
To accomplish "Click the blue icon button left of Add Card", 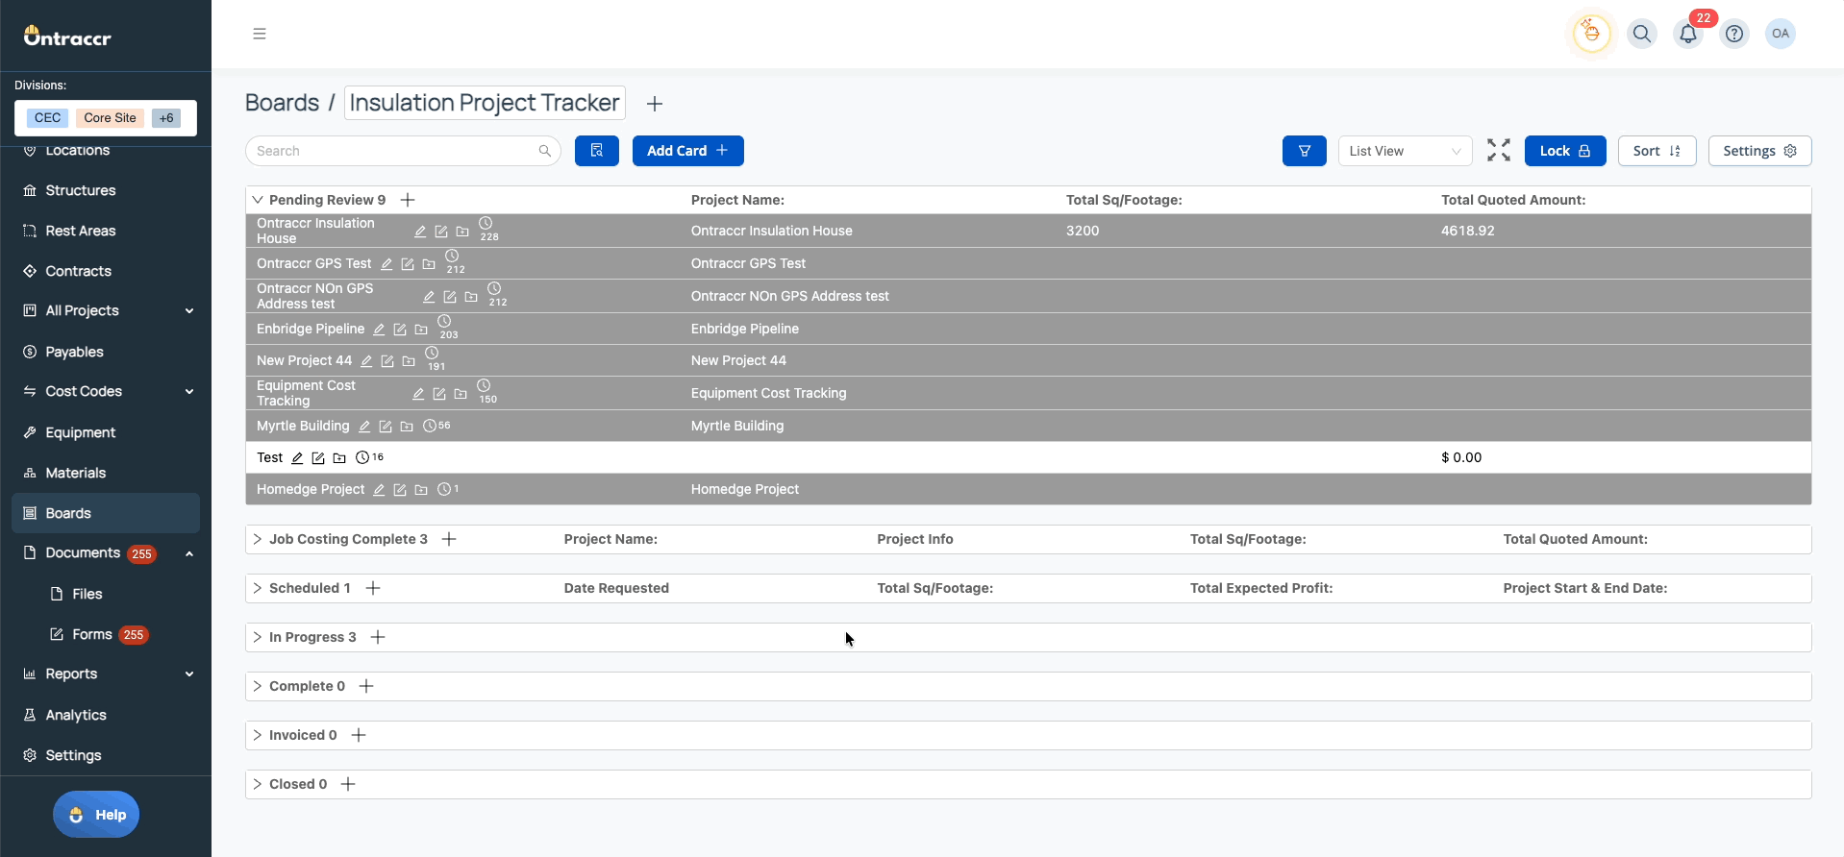I will 597,151.
